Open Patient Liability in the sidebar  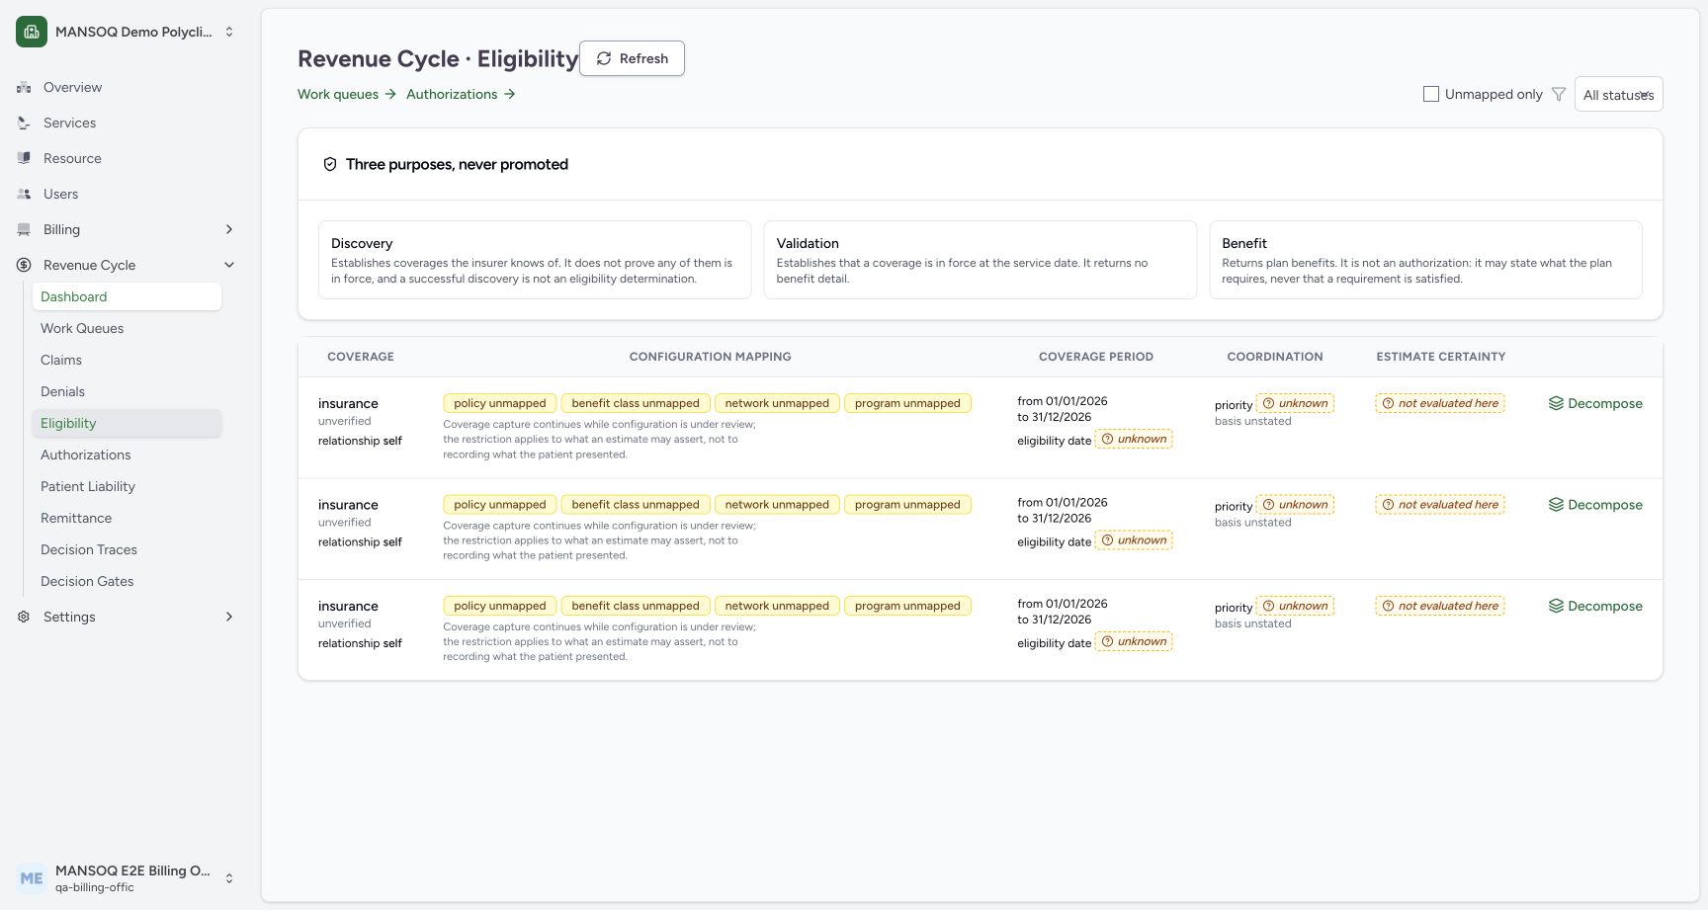pyautogui.click(x=127, y=486)
